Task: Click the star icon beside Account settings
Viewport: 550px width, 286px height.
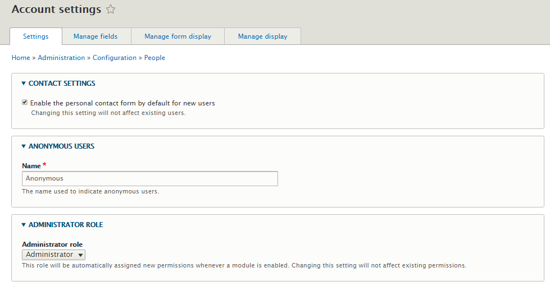Action: click(111, 9)
